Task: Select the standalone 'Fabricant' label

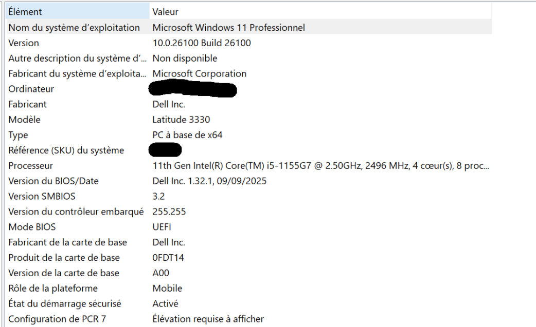Action: (27, 104)
